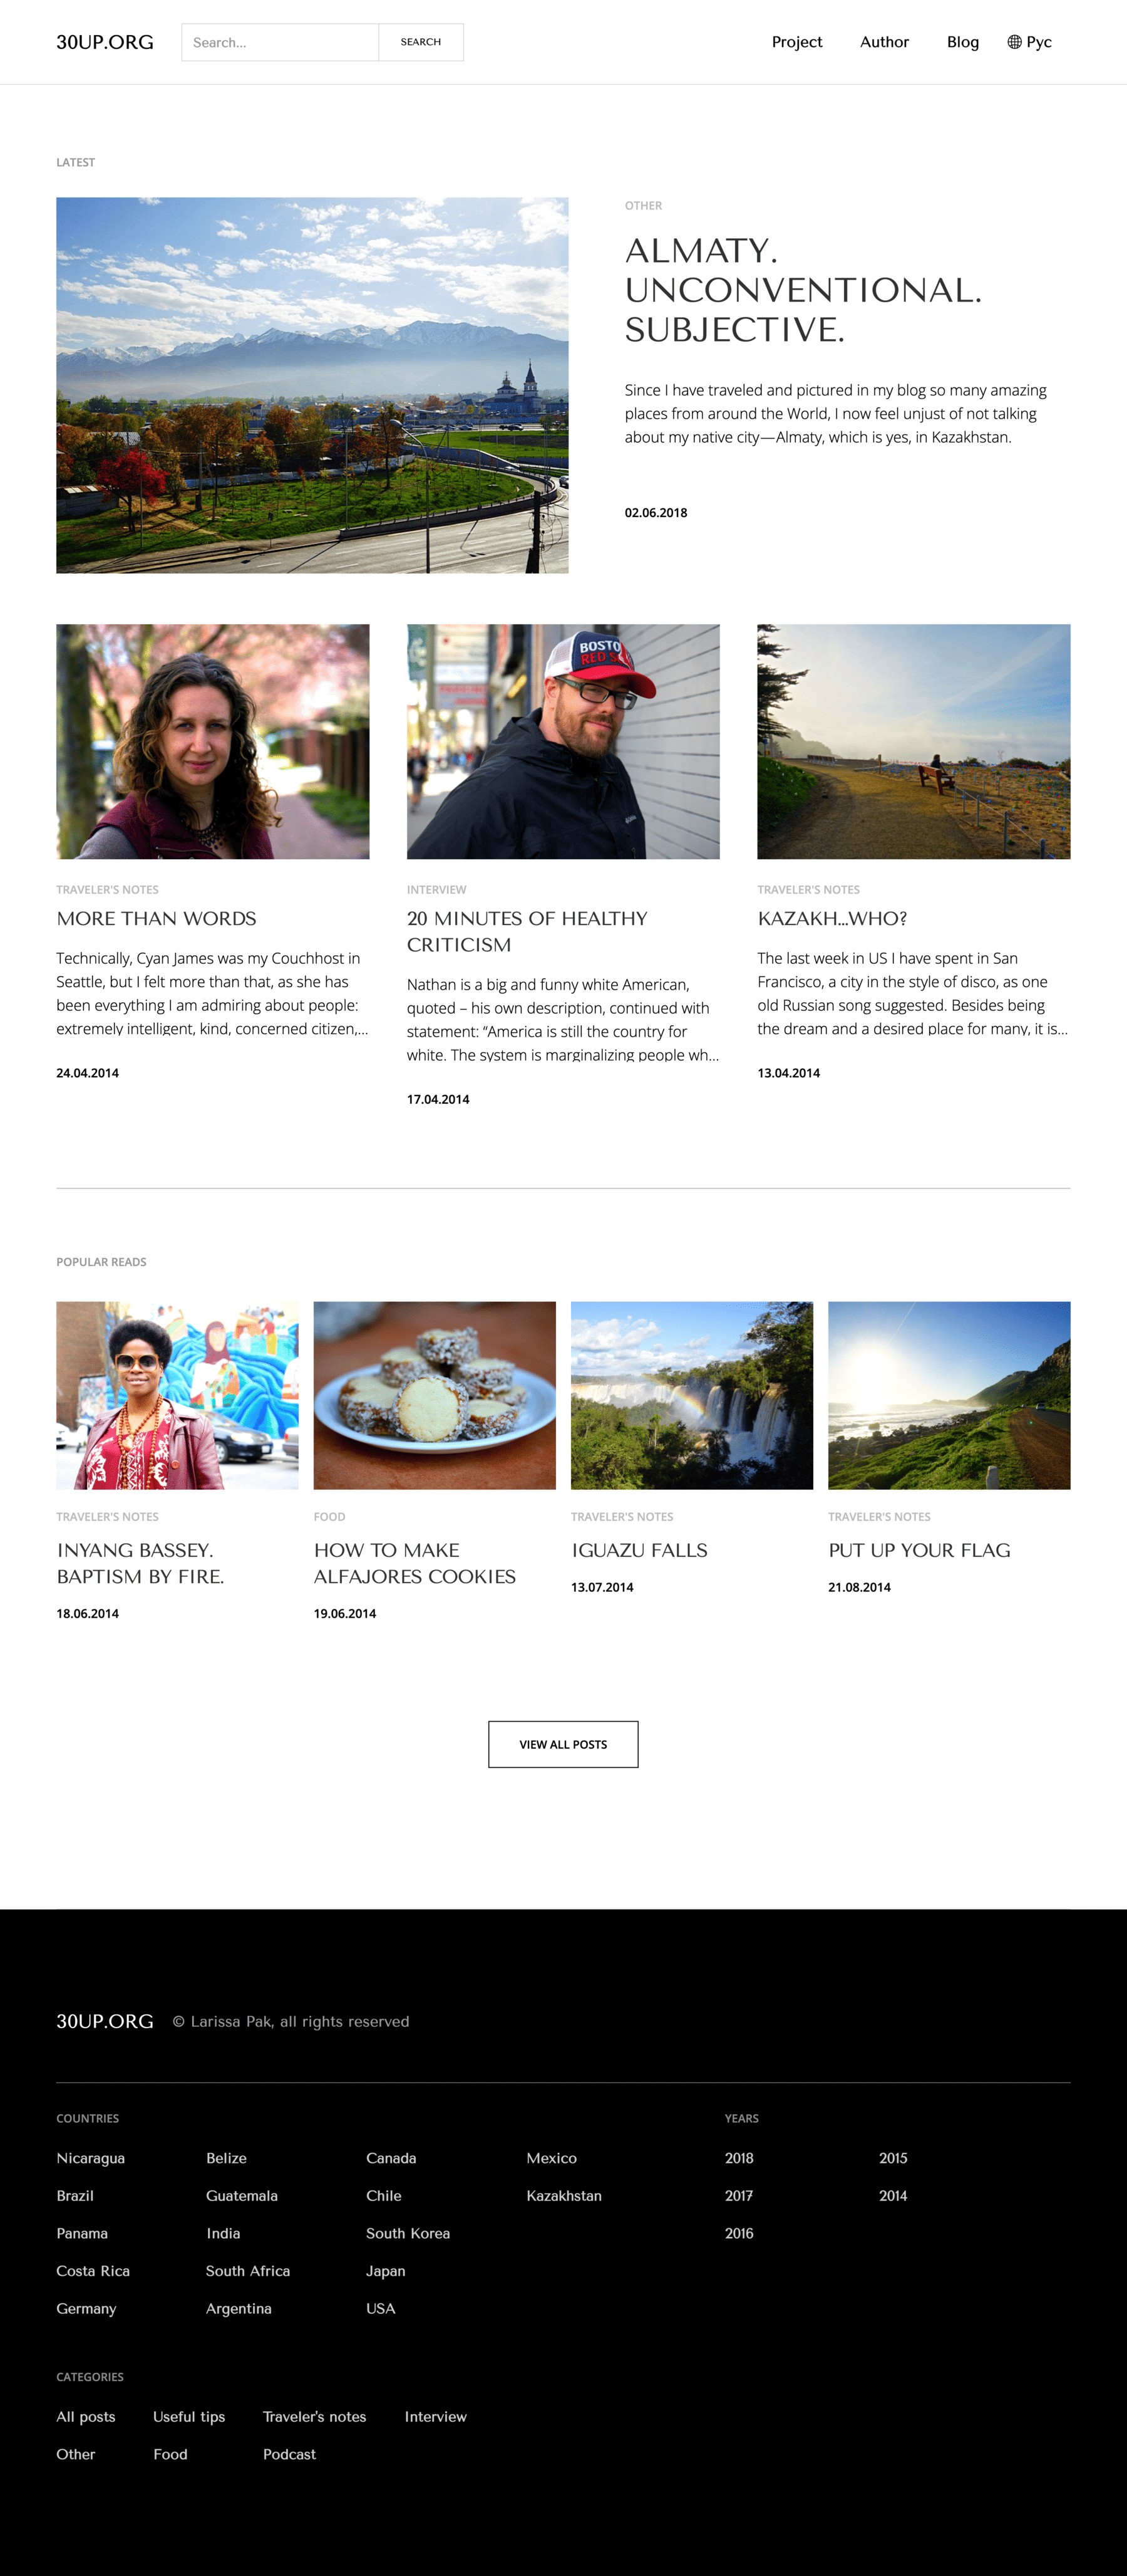The width and height of the screenshot is (1127, 2576).
Task: Select Kazakhstan in footer countries
Action: coord(563,2196)
